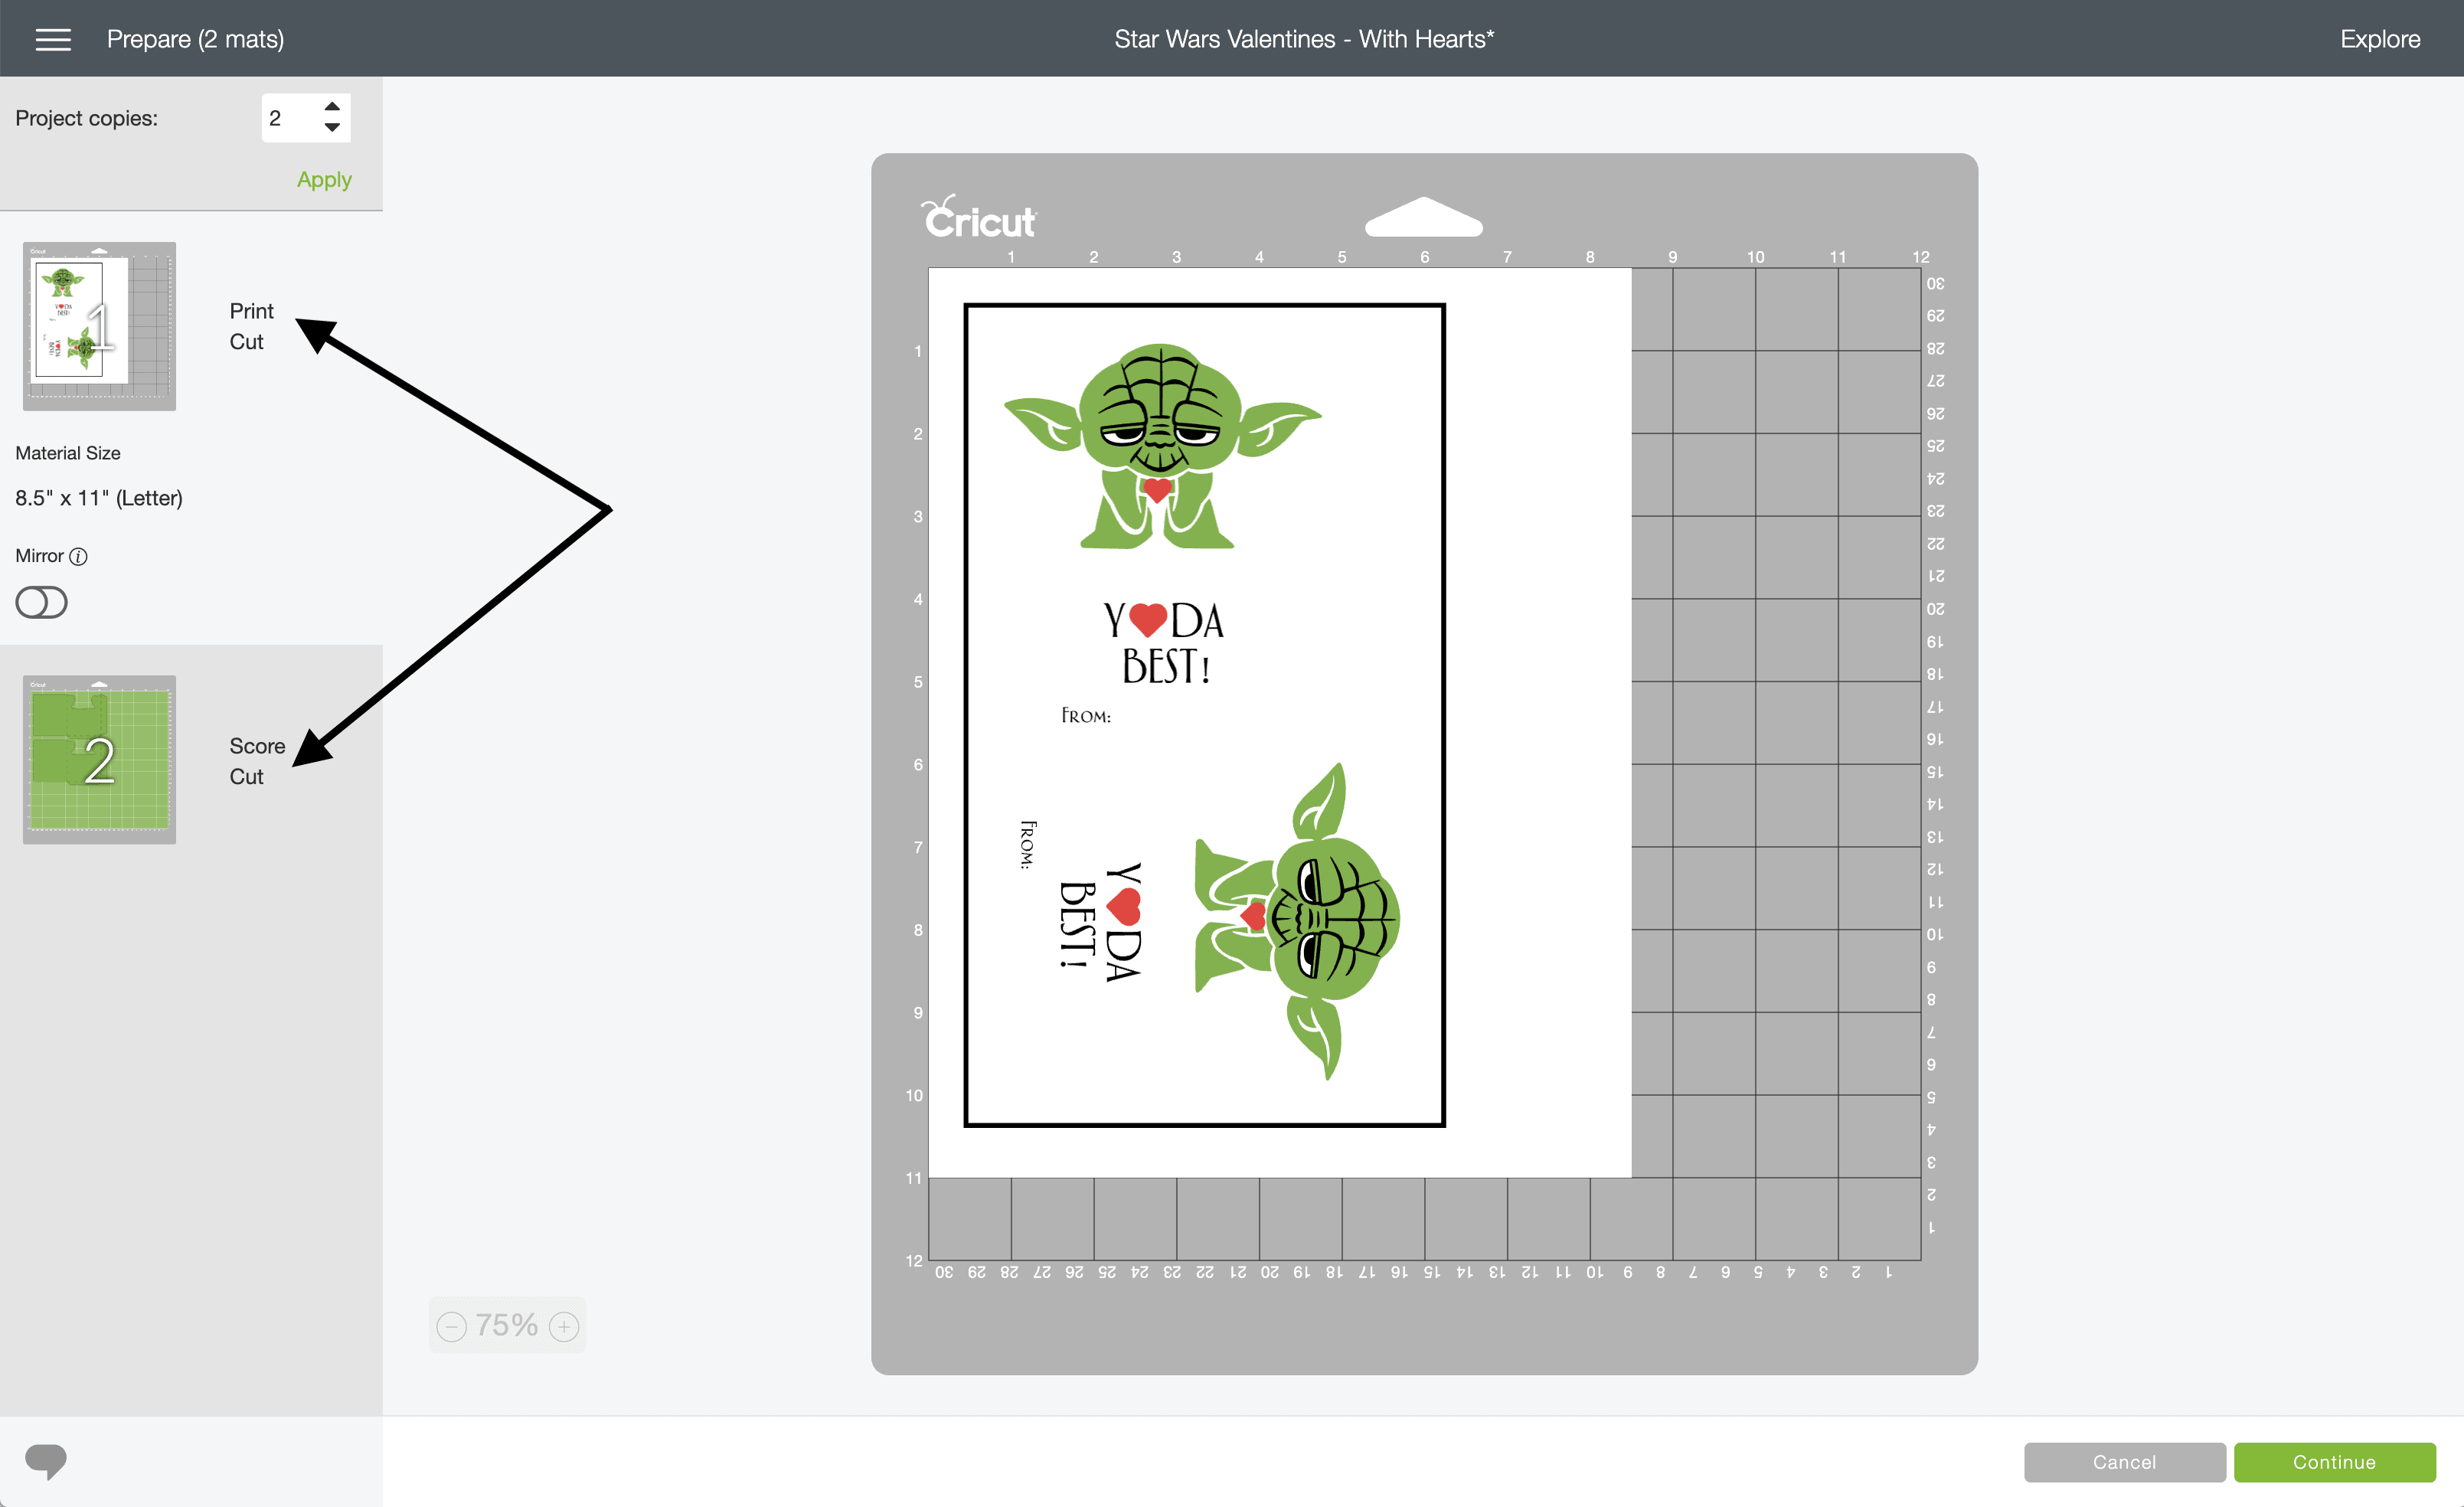The image size is (2464, 1507).
Task: Click the Cricut logo on the mat
Action: 979,218
